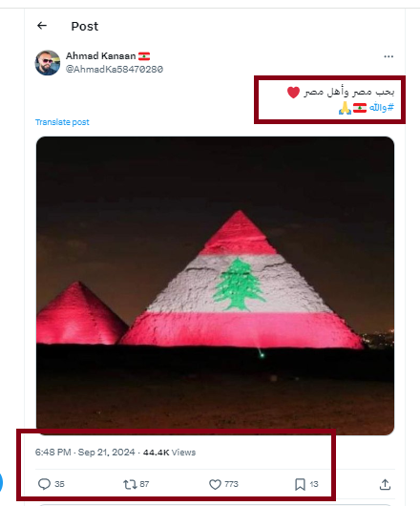
Task: Click the 13 bookmarks count
Action: 314,484
